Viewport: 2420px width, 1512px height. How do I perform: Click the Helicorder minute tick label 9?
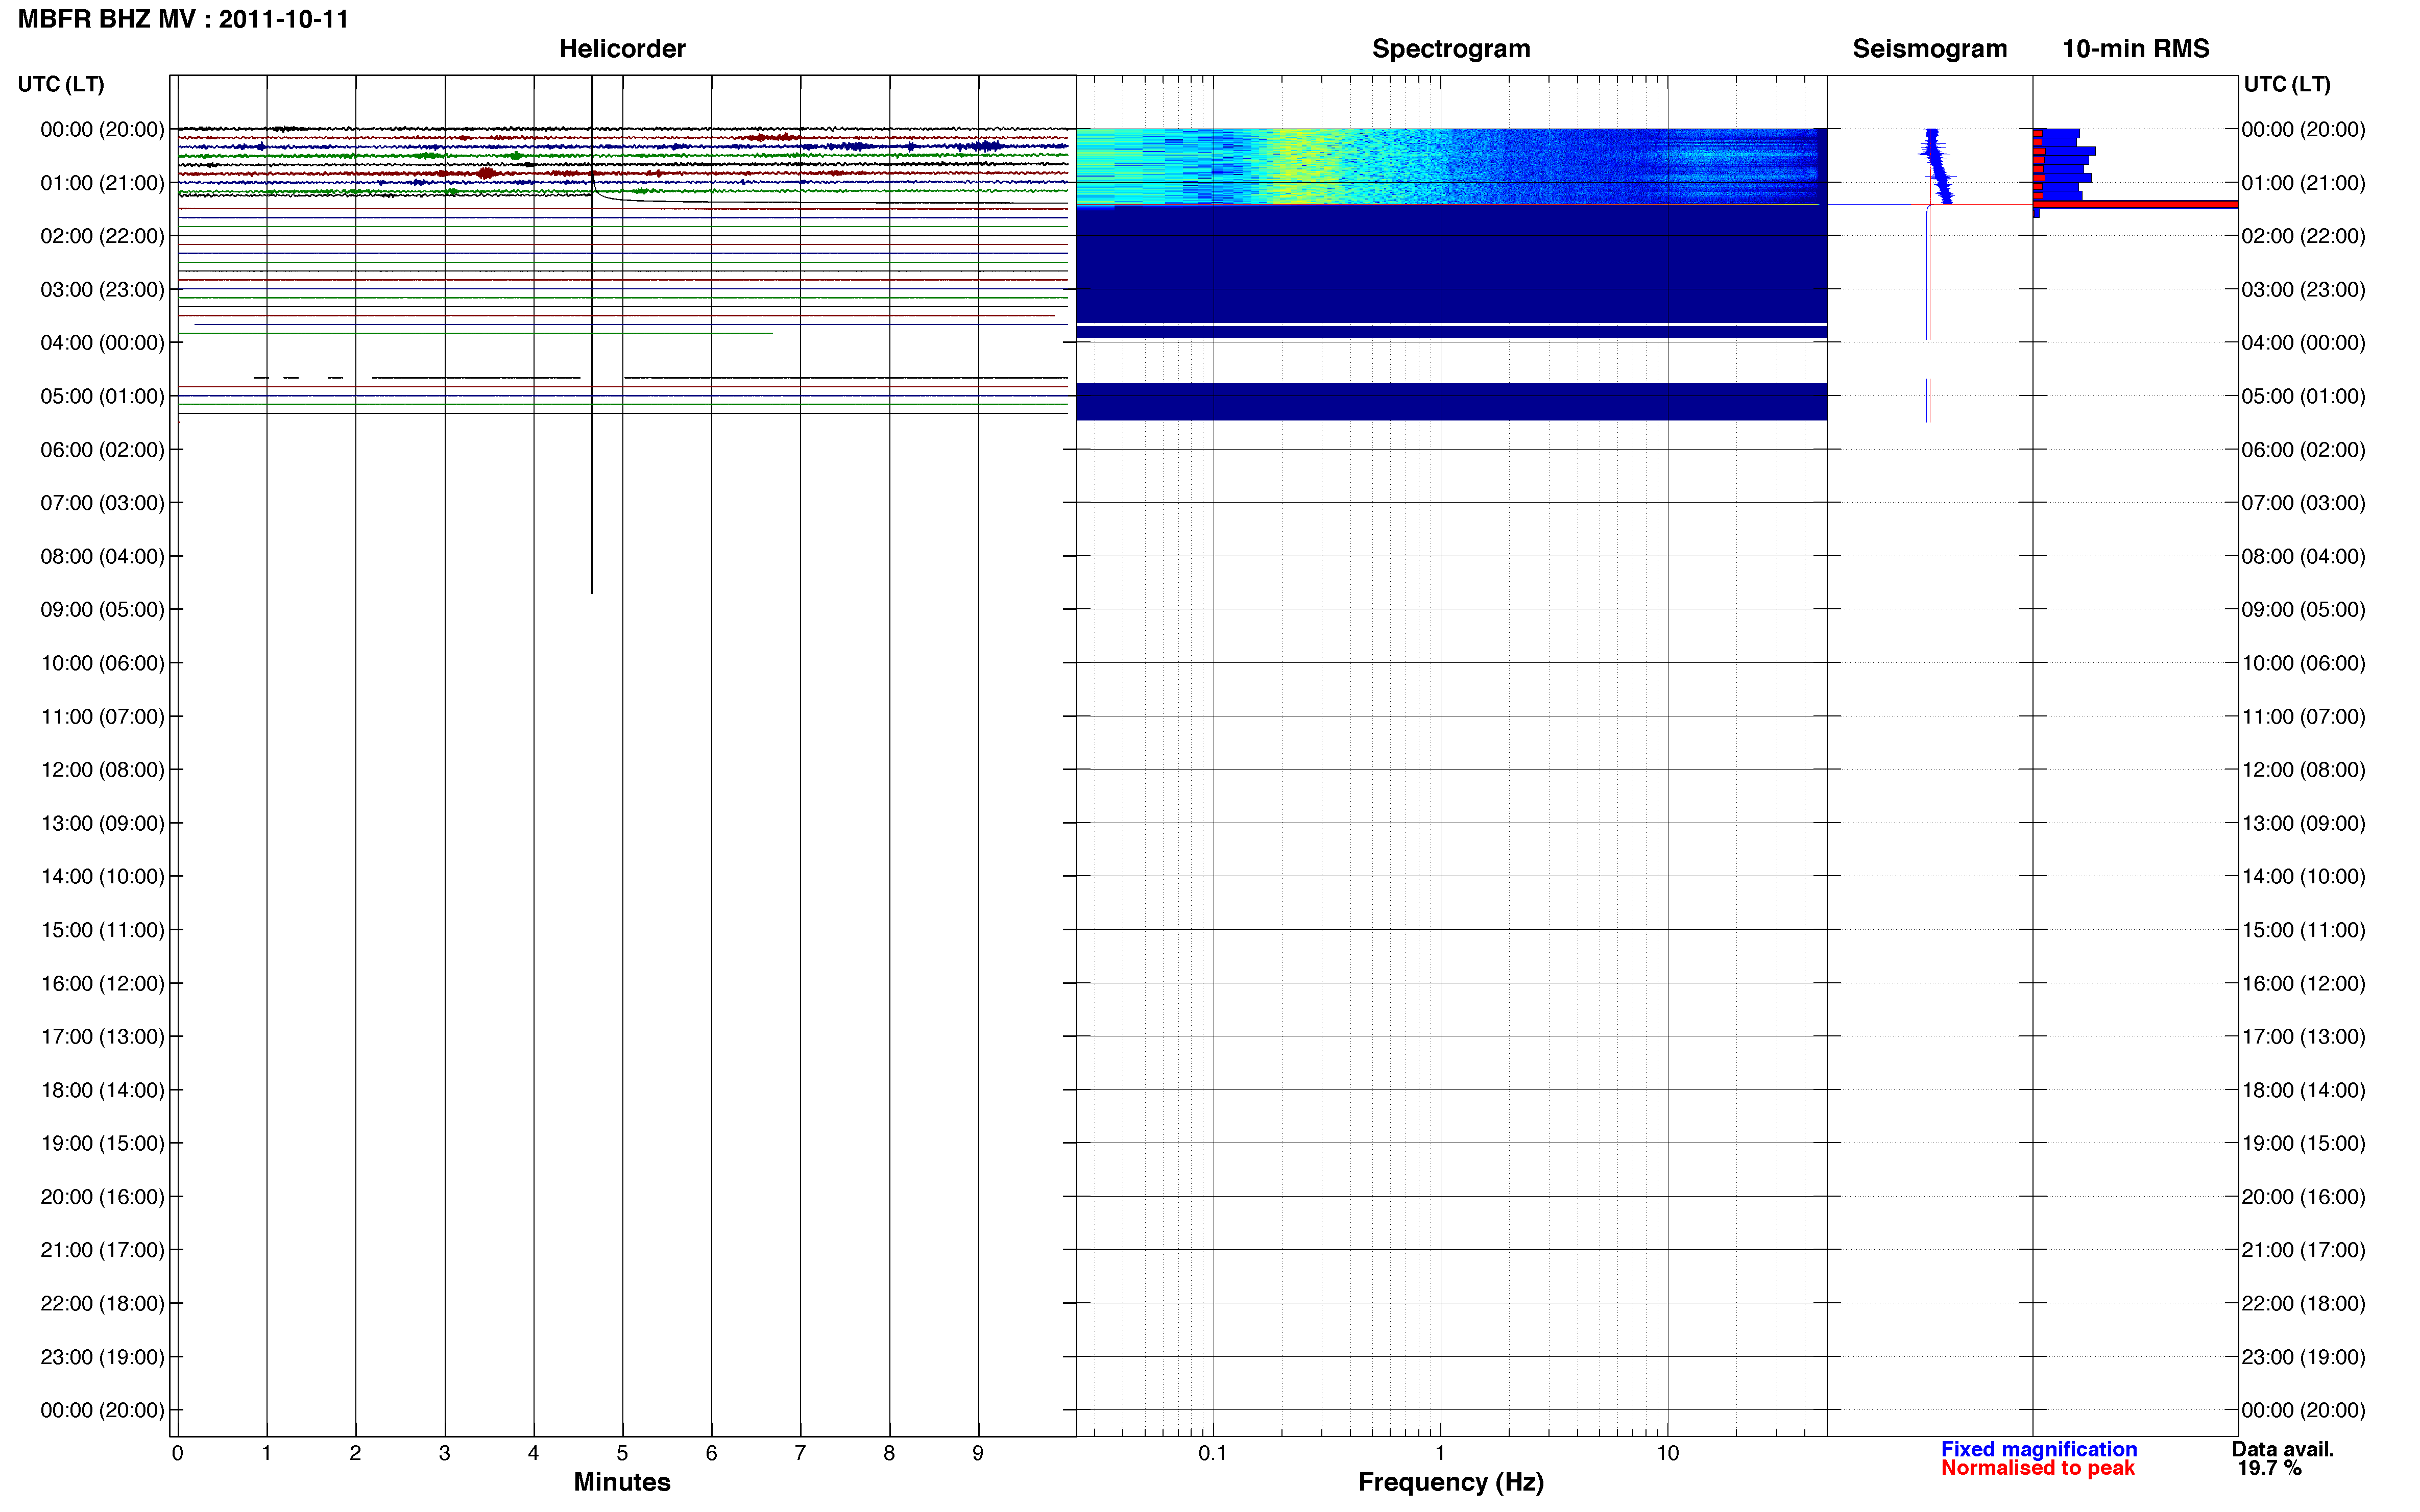pos(978,1453)
